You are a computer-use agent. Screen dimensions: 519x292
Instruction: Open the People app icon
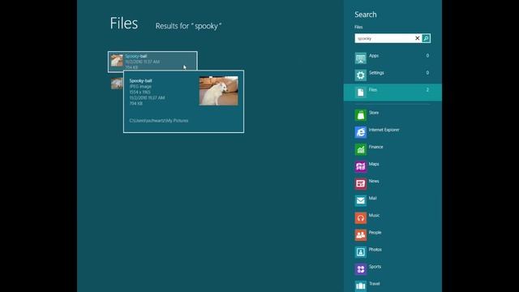360,234
